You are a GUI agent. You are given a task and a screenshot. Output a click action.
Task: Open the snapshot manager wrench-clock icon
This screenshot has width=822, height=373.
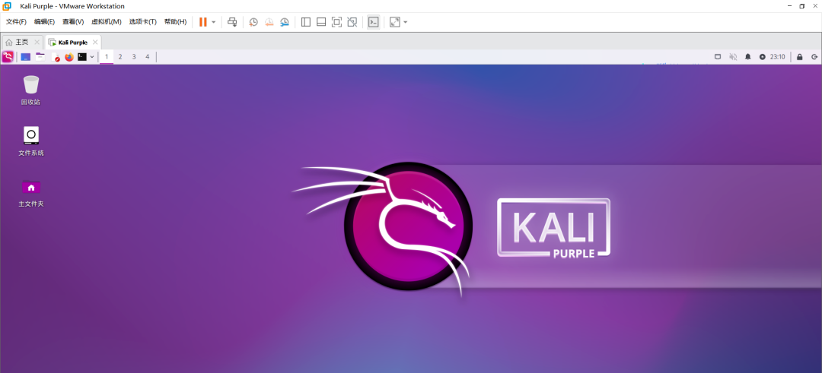[284, 22]
